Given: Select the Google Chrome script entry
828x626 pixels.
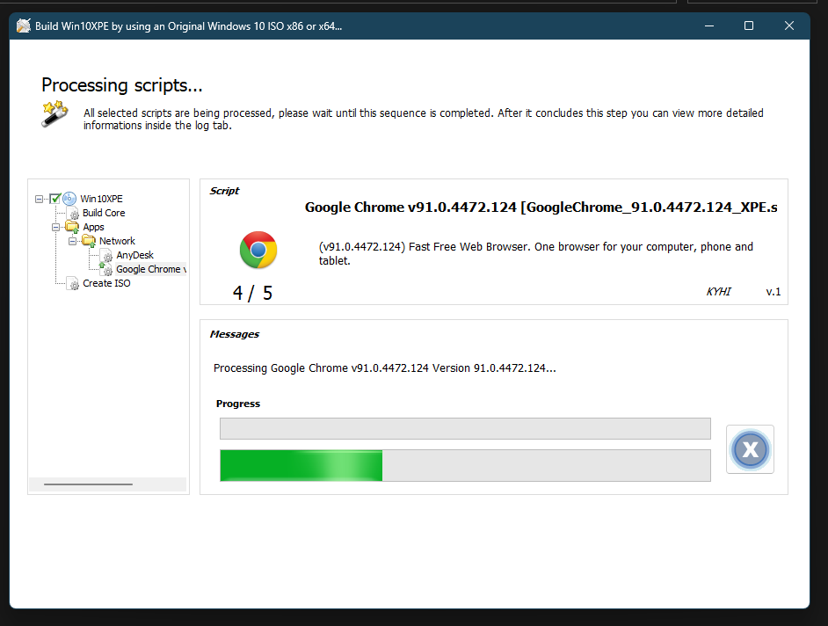Looking at the screenshot, I should (150, 269).
